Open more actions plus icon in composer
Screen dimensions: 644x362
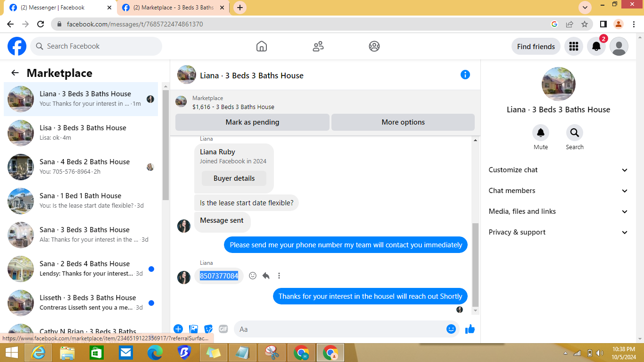[178, 329]
